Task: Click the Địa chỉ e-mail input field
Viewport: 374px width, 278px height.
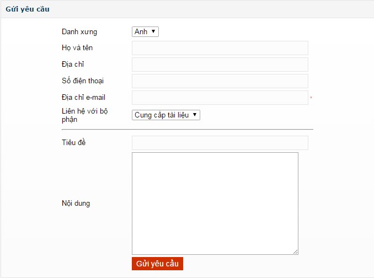Action: tap(220, 98)
